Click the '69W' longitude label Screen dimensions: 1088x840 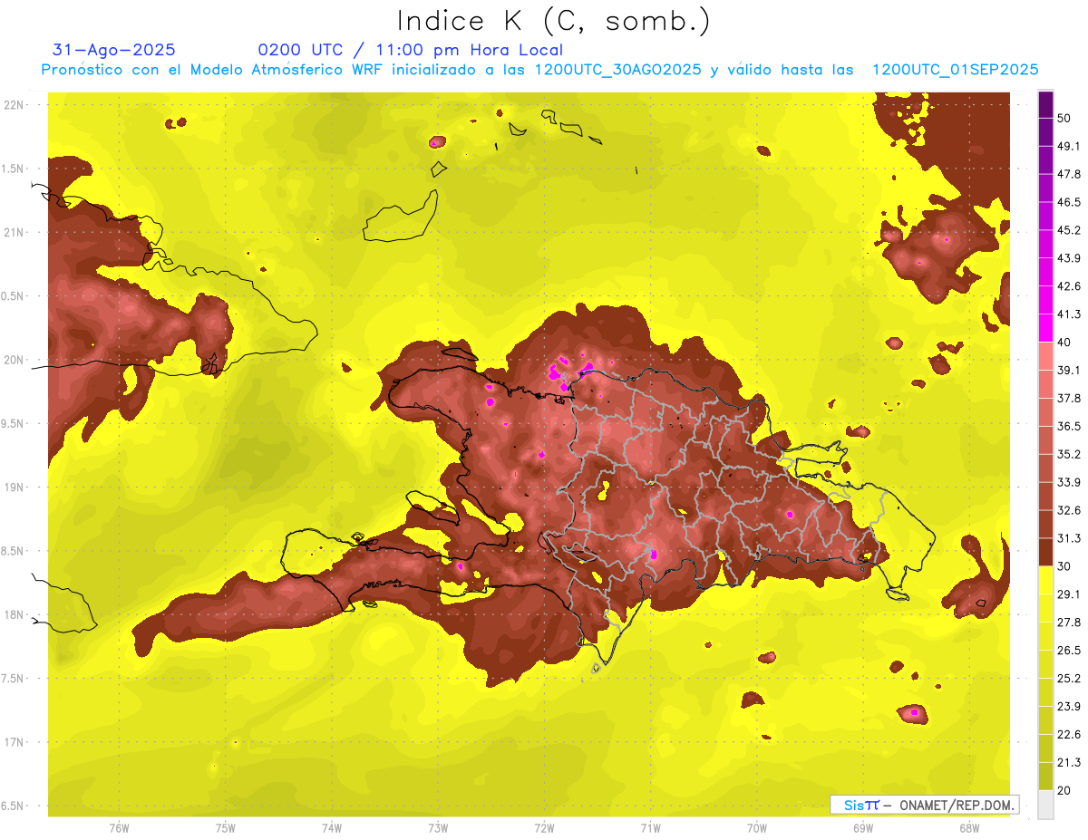click(x=862, y=828)
